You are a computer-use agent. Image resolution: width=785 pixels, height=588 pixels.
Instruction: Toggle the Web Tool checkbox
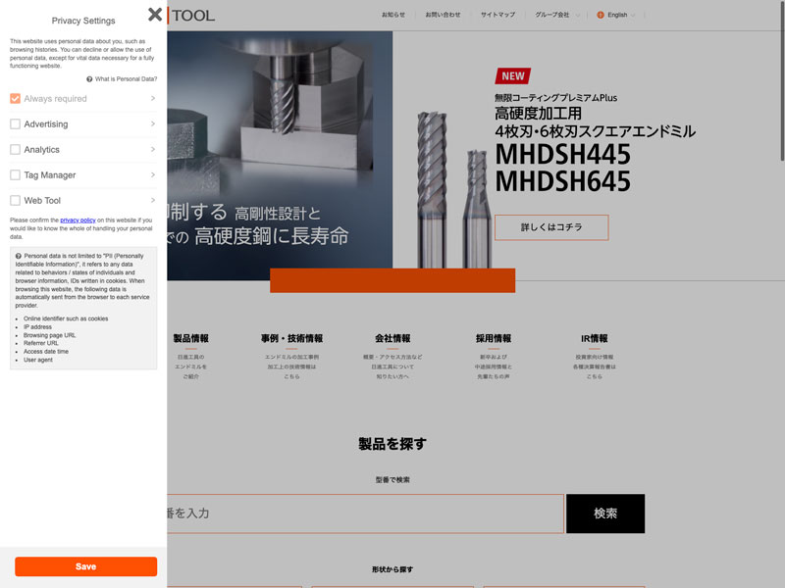point(15,201)
